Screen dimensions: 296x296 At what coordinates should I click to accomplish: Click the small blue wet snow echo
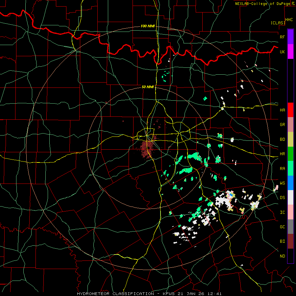click(x=231, y=195)
